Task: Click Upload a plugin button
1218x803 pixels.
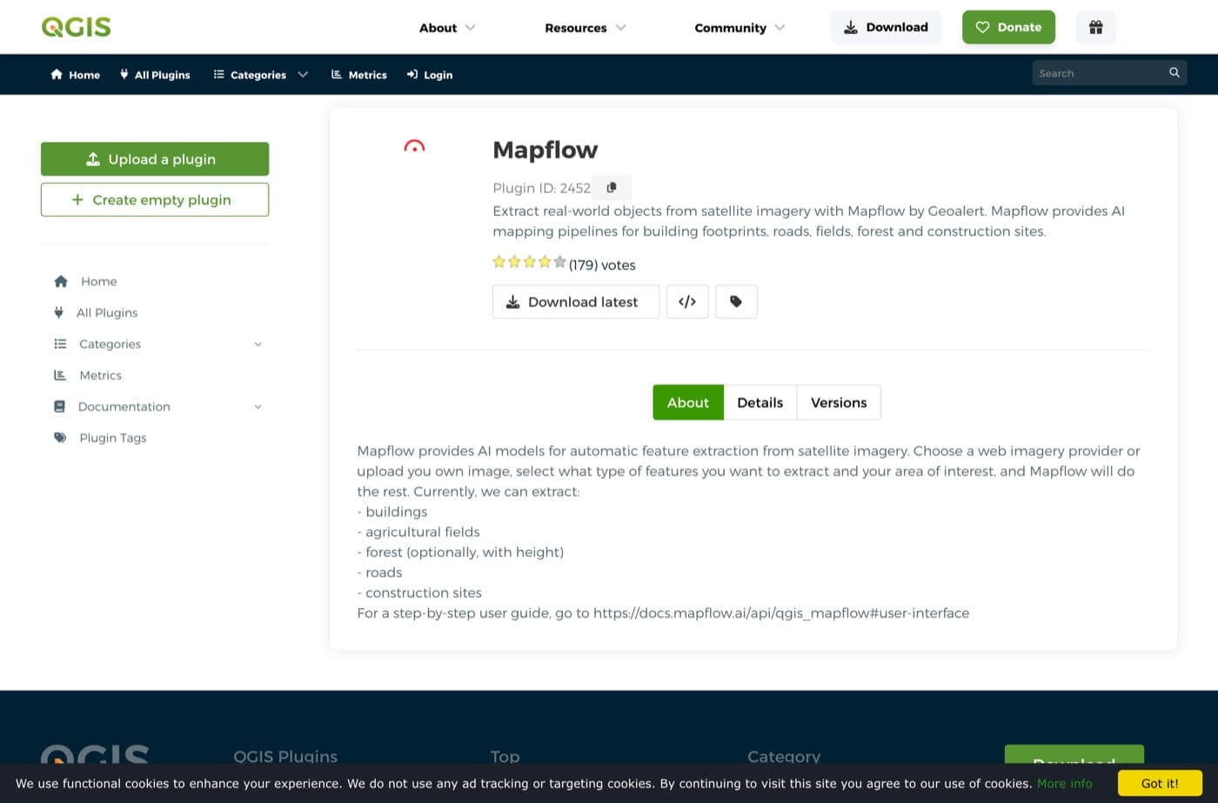Action: coord(155,159)
